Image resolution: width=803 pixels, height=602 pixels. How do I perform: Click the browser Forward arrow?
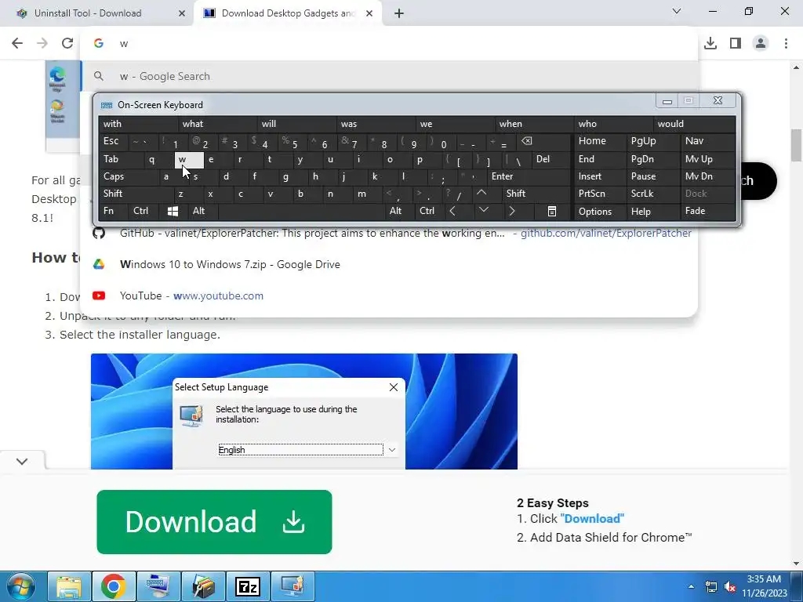click(x=42, y=43)
